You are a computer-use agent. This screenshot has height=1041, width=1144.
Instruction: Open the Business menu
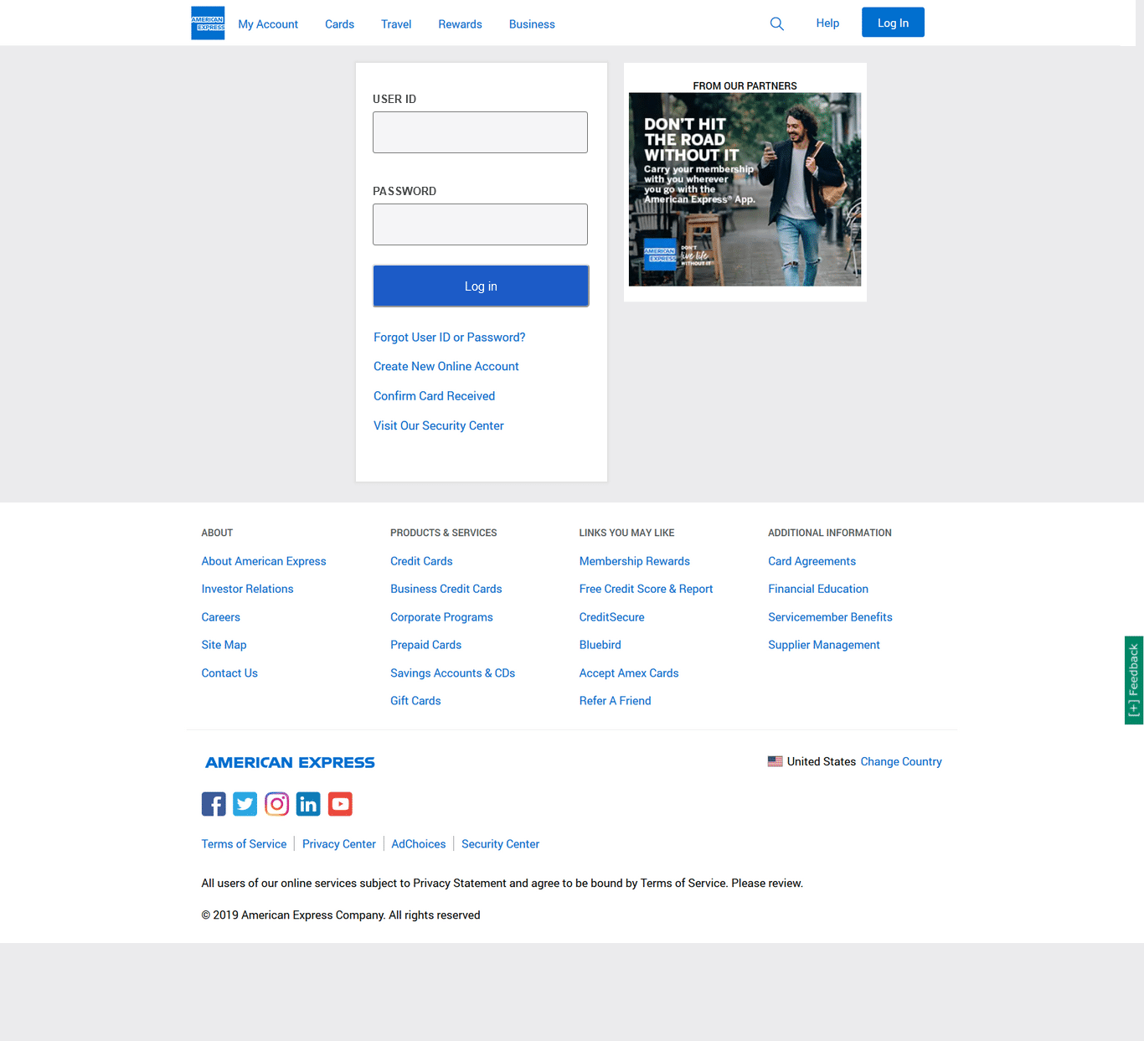[532, 24]
